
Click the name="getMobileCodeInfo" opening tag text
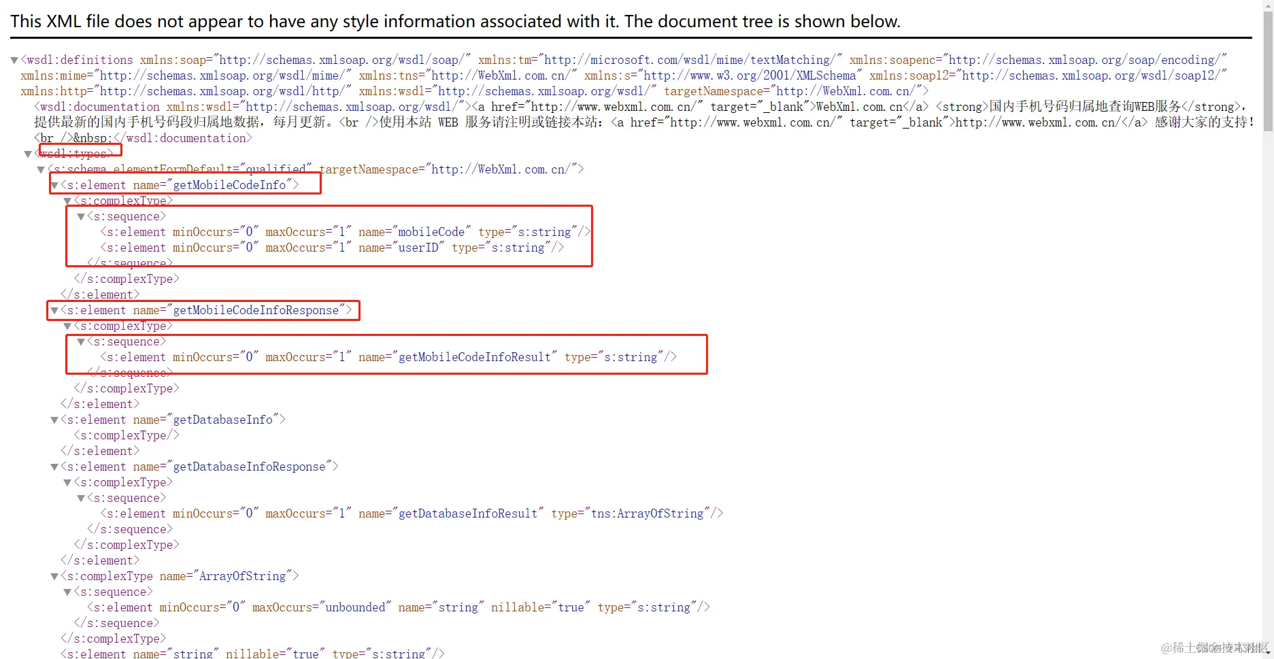pyautogui.click(x=180, y=186)
